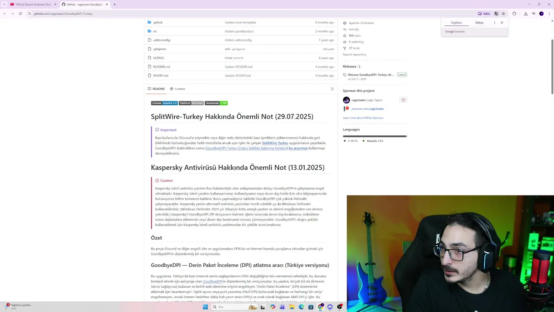Close the Google Translate popup
The image size is (554, 312).
[x=502, y=23]
